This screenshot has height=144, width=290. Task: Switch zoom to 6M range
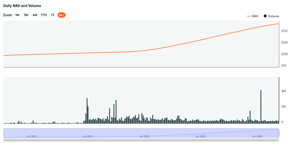[x=35, y=15]
